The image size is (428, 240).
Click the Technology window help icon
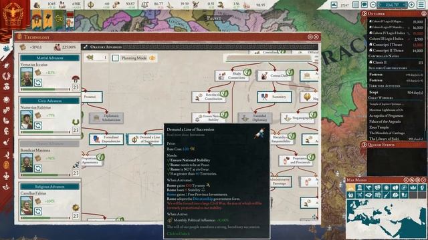pyautogui.click(x=310, y=37)
